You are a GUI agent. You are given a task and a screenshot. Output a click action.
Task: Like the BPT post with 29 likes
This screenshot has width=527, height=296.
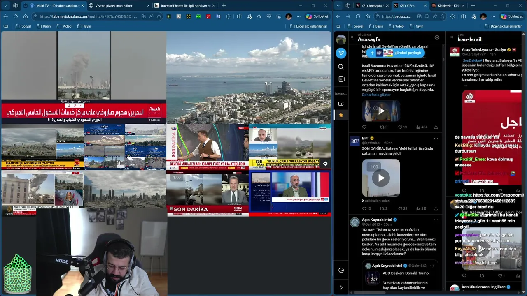click(x=402, y=208)
